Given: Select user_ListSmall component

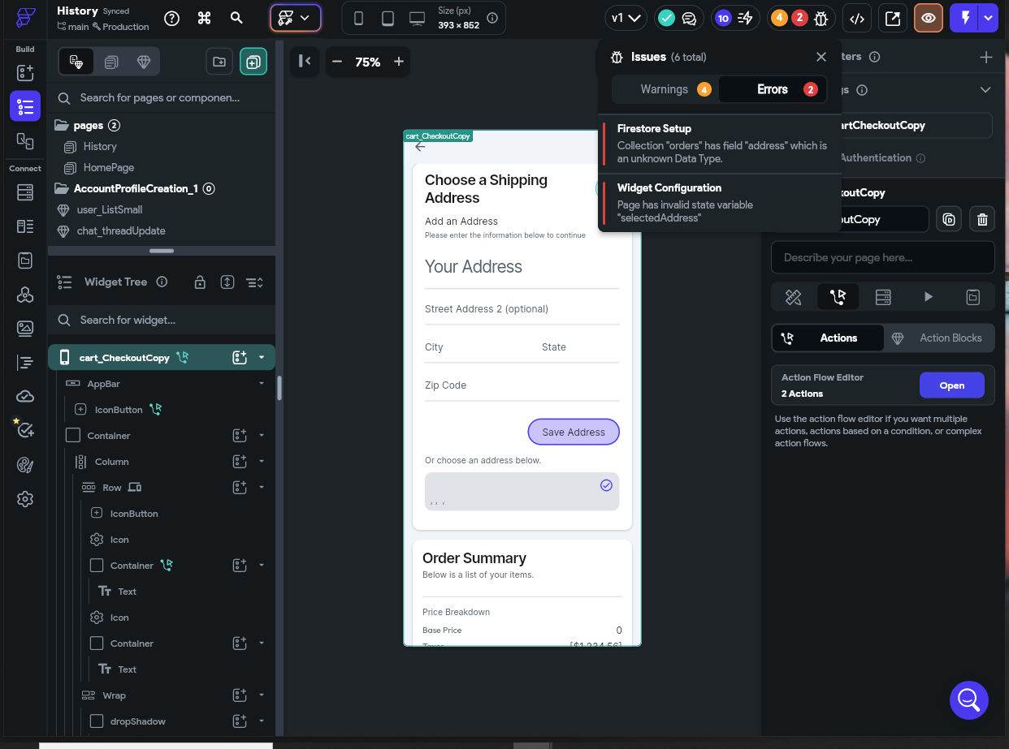Looking at the screenshot, I should [x=110, y=209].
